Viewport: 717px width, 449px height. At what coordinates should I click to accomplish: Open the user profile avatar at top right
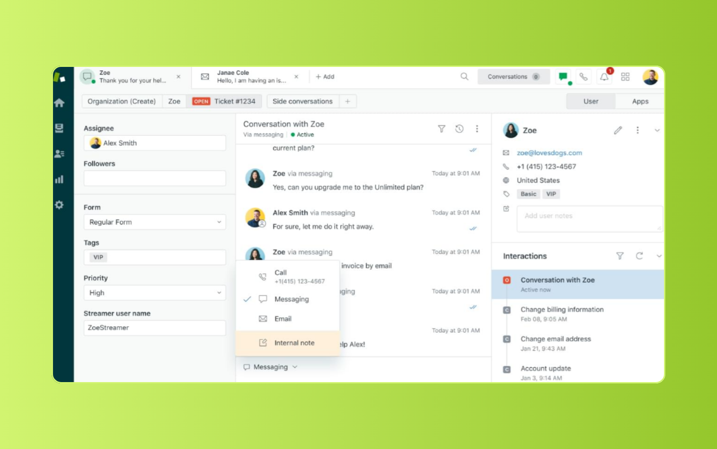pyautogui.click(x=650, y=77)
